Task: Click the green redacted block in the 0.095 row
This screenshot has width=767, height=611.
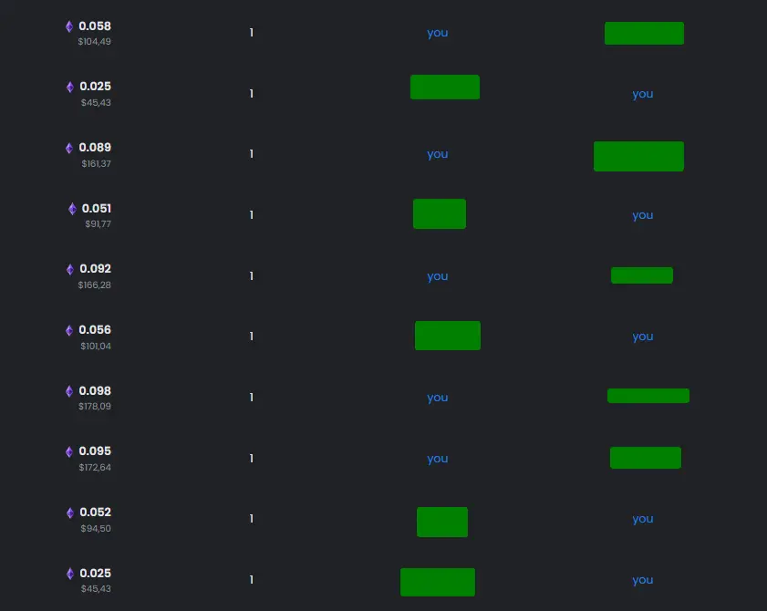Action: [645, 458]
